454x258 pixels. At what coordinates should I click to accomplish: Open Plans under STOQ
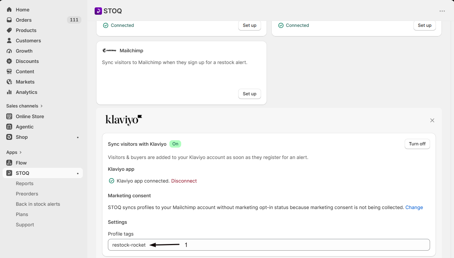tap(22, 214)
